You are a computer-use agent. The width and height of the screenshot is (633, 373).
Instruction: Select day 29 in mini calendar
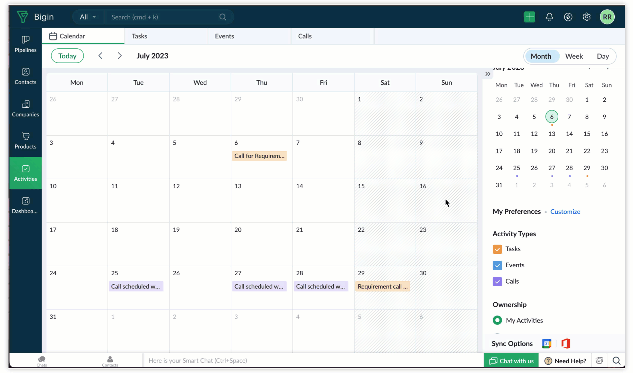point(587,168)
